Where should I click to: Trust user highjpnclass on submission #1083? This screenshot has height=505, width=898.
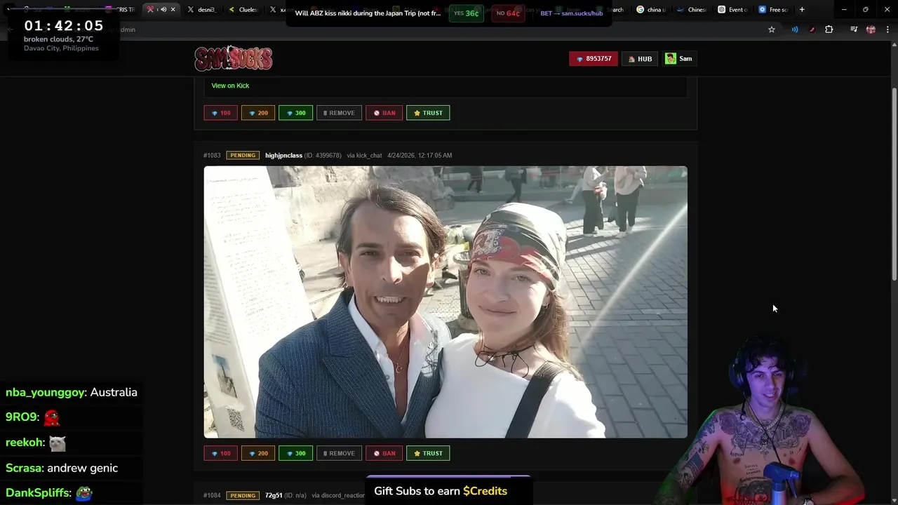pos(428,453)
